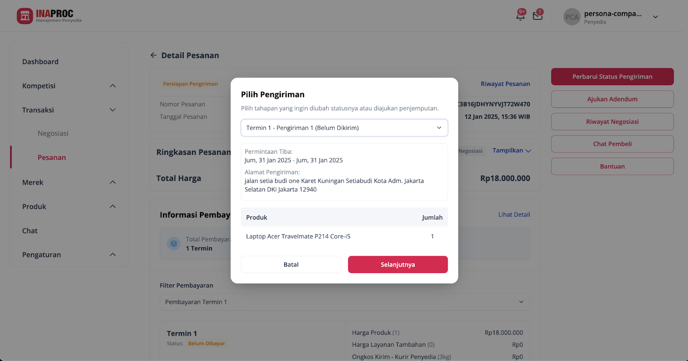688x361 pixels.
Task: Click the Ajukan Adendum button
Action: (x=612, y=99)
